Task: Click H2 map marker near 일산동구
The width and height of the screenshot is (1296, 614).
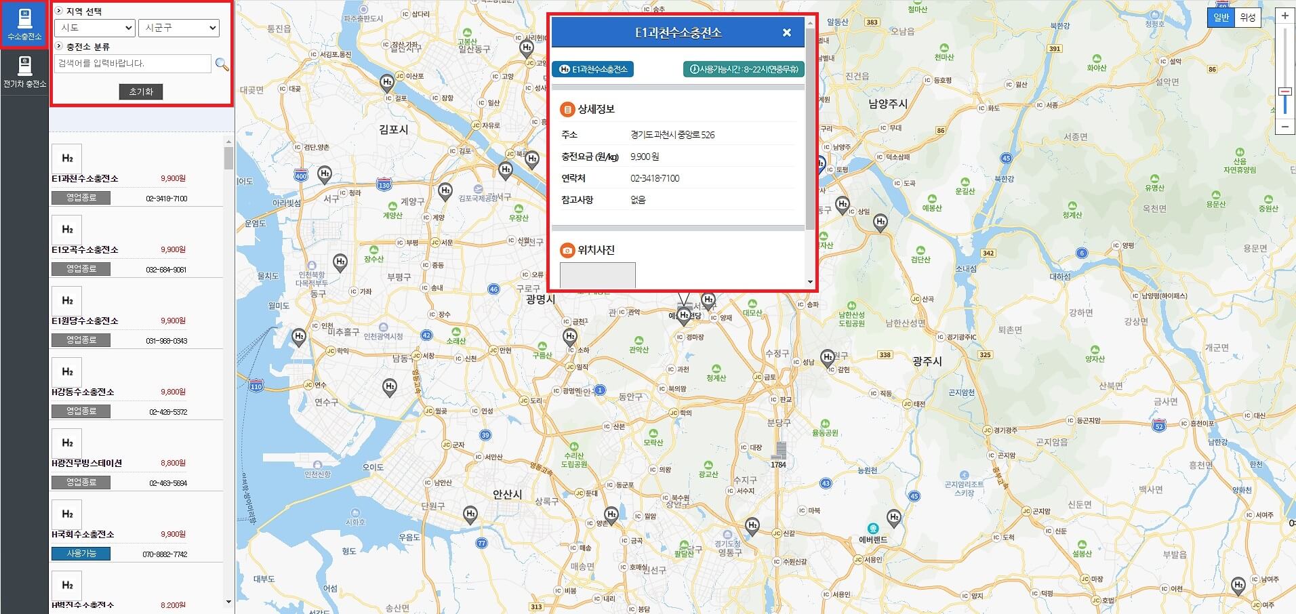Action: coord(527,48)
